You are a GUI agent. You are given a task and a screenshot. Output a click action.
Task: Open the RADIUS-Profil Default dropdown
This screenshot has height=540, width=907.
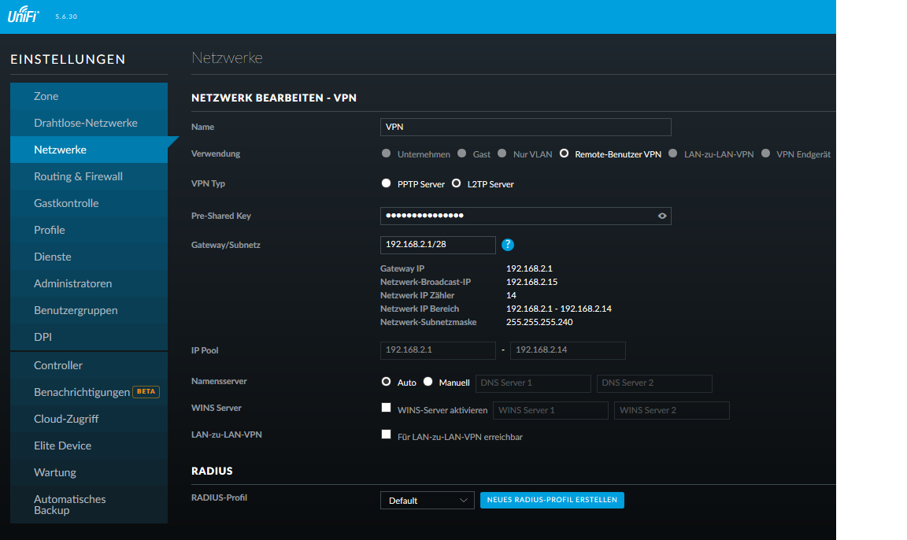(427, 501)
